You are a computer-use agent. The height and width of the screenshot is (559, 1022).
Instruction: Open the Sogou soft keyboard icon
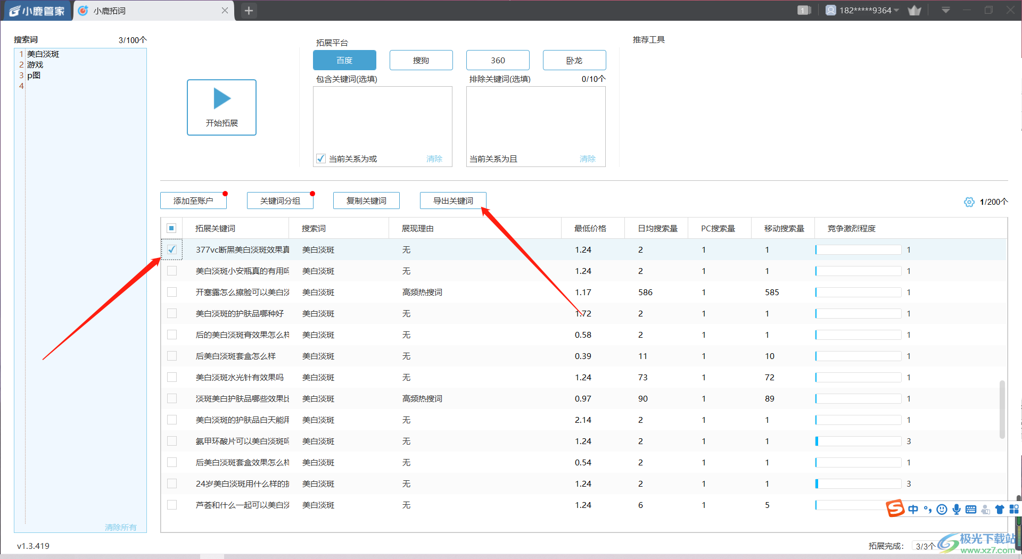click(x=971, y=510)
